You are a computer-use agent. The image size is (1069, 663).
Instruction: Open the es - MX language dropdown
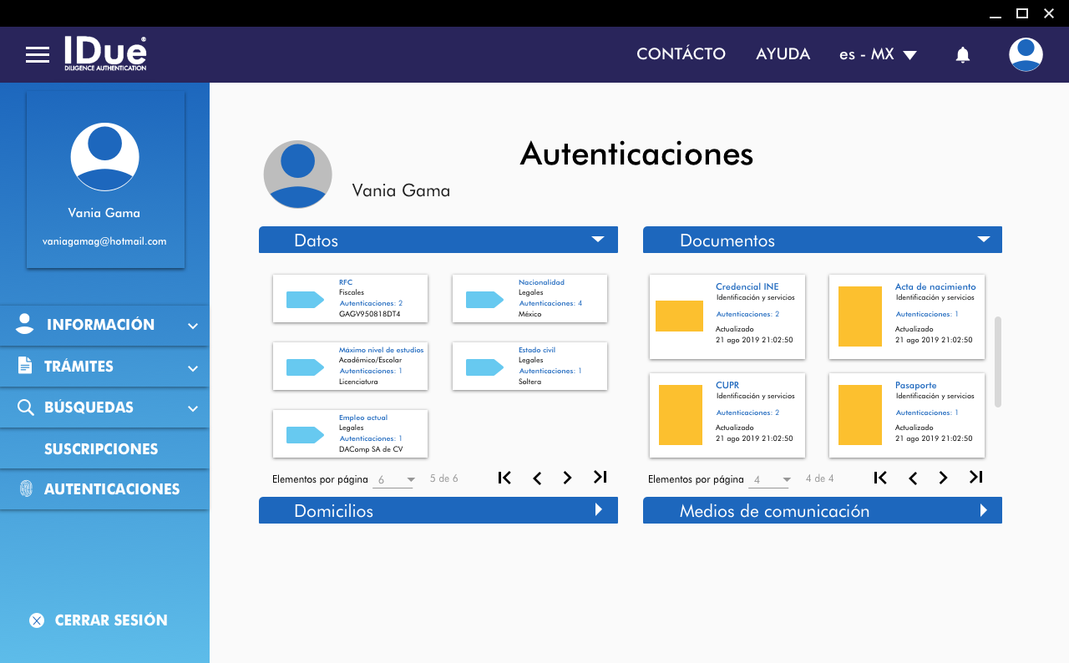coord(878,55)
